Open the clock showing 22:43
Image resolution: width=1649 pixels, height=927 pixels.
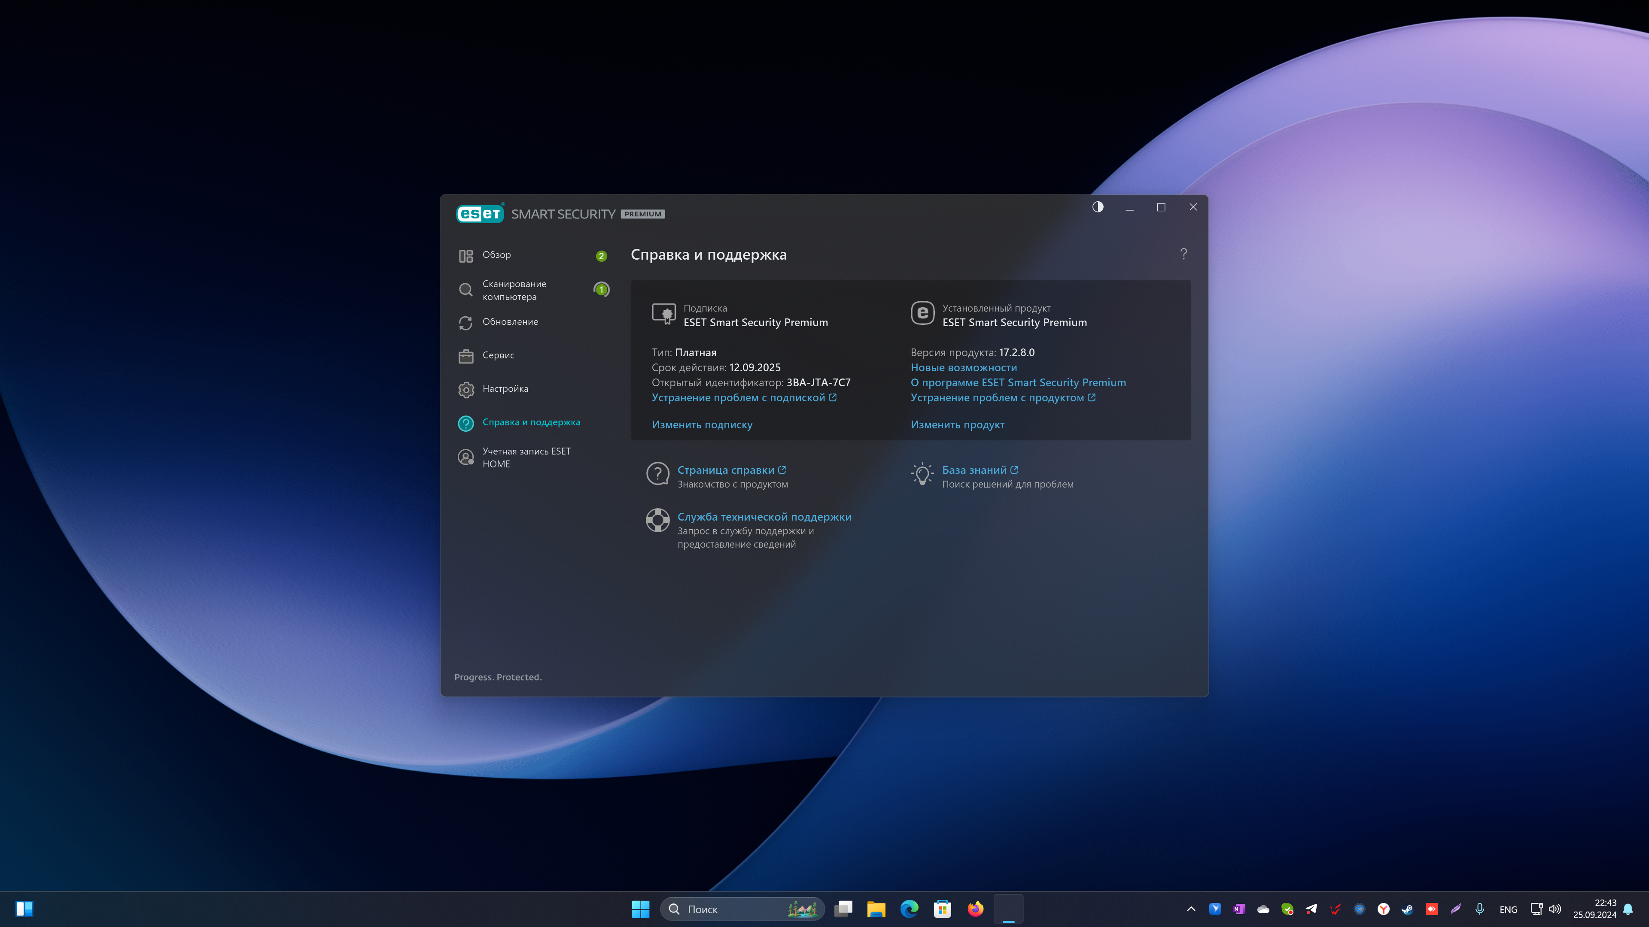[1594, 909]
